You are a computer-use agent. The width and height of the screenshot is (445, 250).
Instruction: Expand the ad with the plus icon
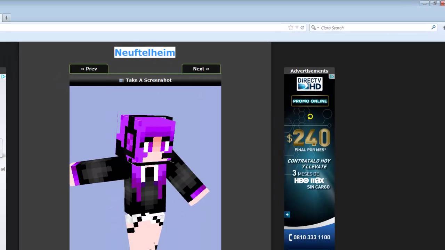(287, 215)
